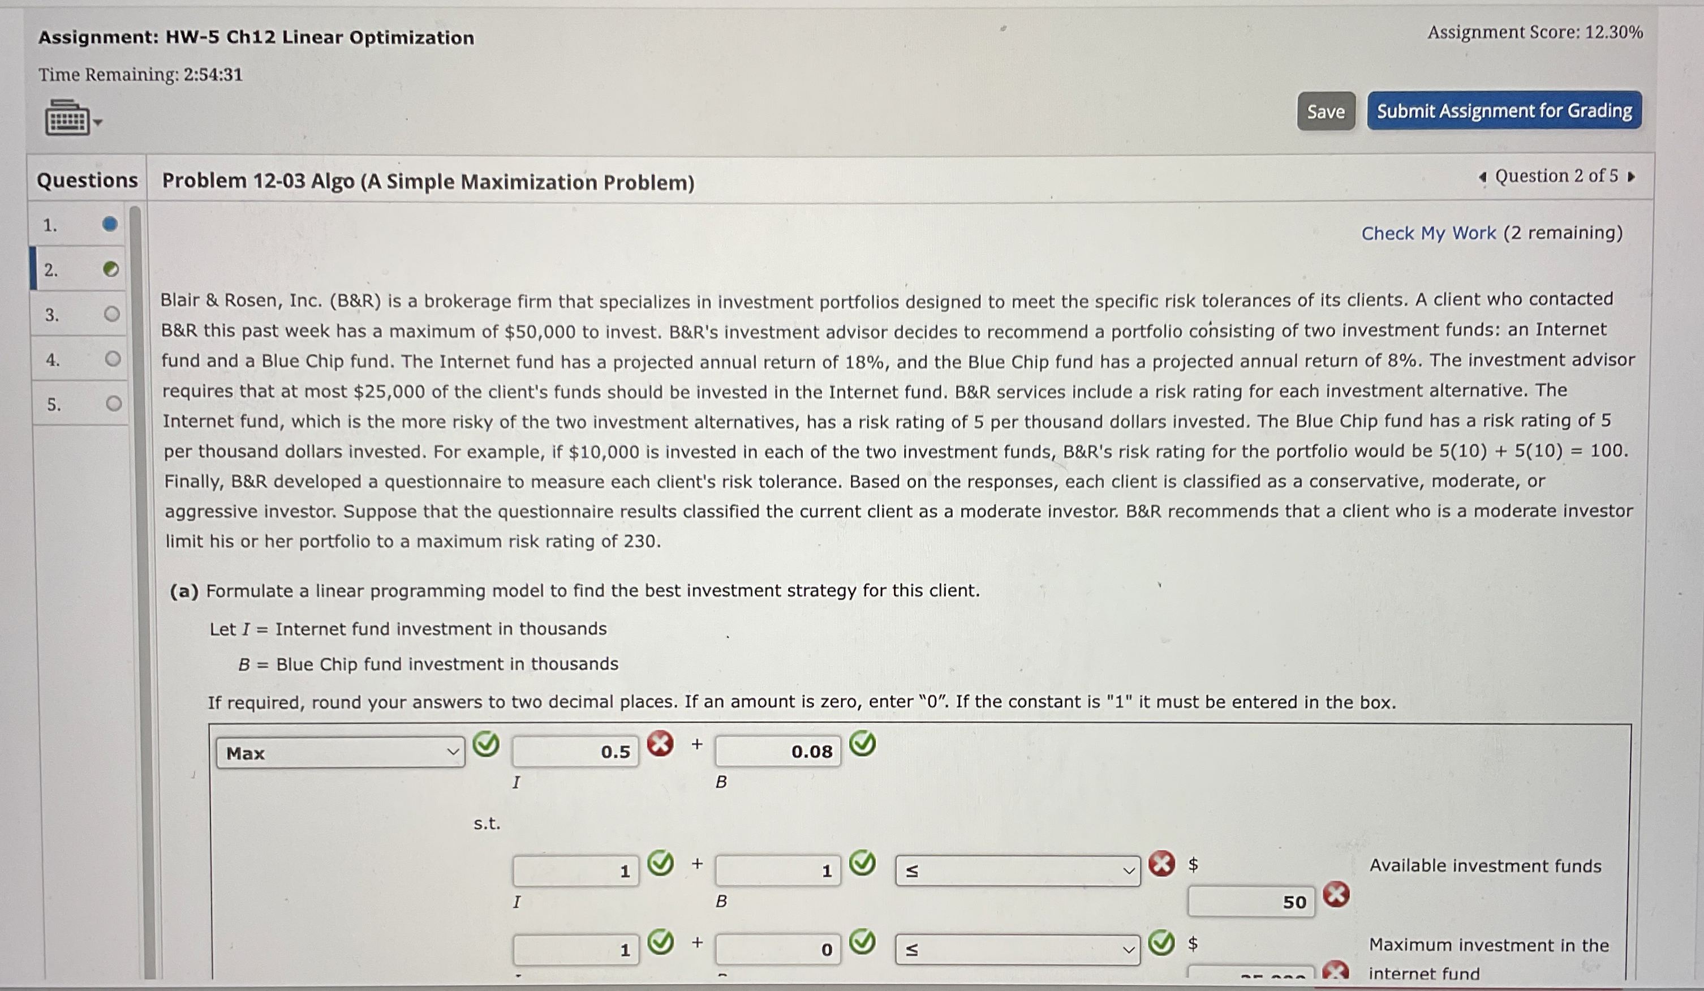The width and height of the screenshot is (1704, 991).
Task: Click the Questions panel header
Action: (87, 180)
